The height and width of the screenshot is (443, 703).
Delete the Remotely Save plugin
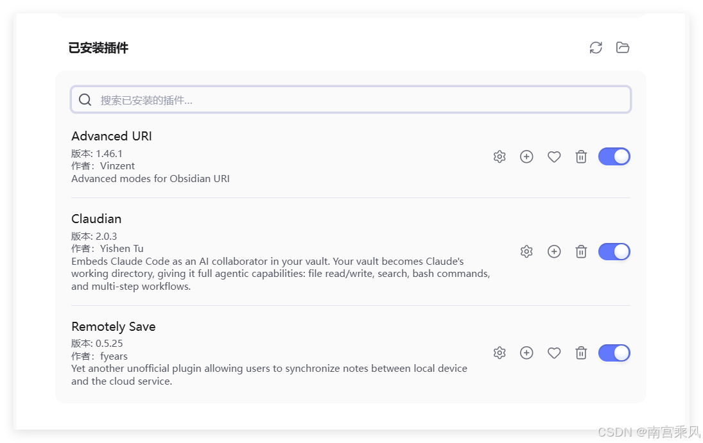pyautogui.click(x=581, y=353)
